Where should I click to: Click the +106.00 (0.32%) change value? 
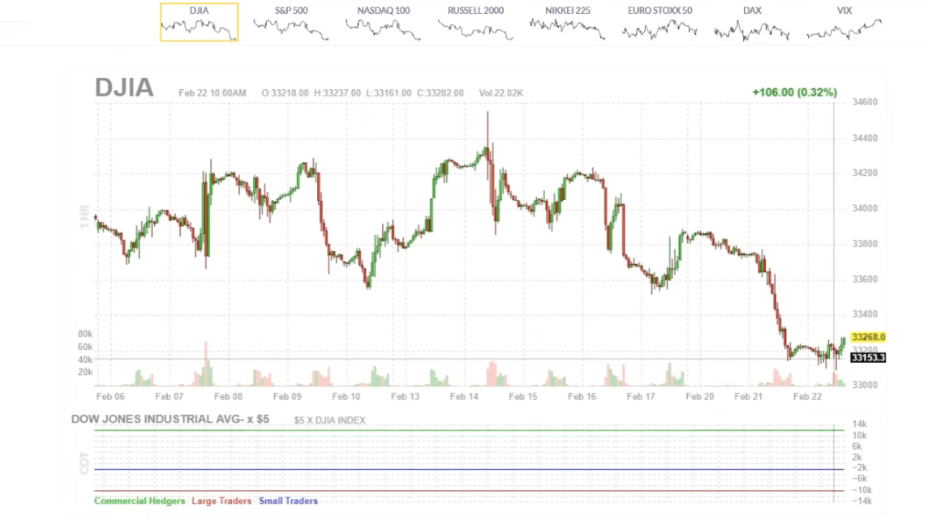click(x=794, y=92)
